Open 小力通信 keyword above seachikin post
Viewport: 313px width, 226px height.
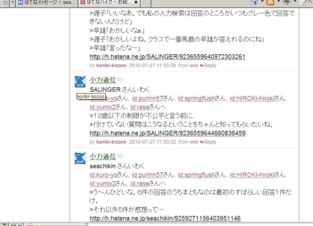point(103,157)
